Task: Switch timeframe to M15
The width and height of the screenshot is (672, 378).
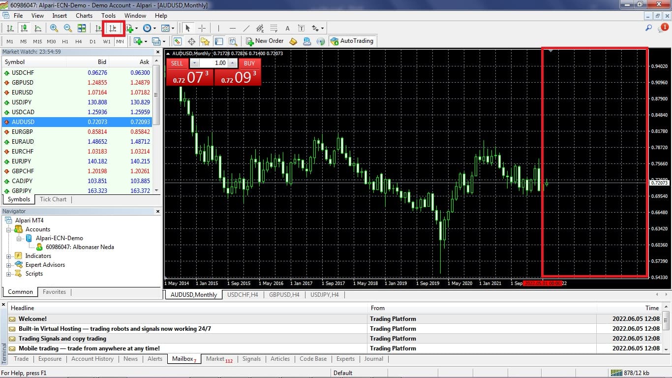Action: pos(37,41)
